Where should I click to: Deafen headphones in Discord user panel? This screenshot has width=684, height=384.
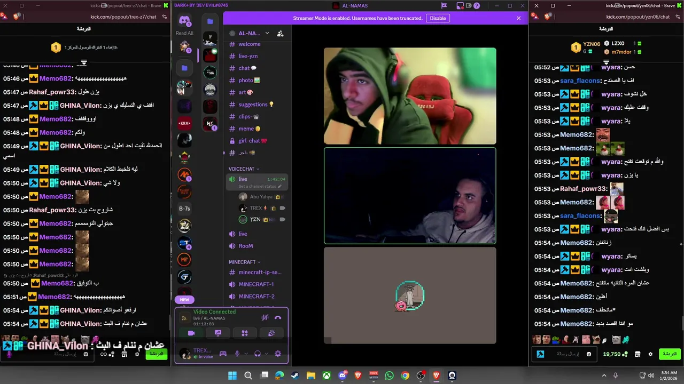coord(258,354)
